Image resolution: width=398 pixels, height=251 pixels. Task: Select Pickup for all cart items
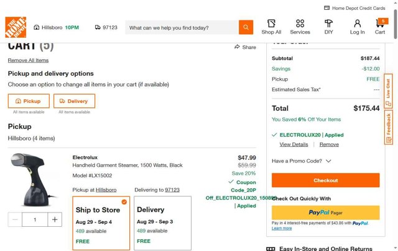[29, 101]
